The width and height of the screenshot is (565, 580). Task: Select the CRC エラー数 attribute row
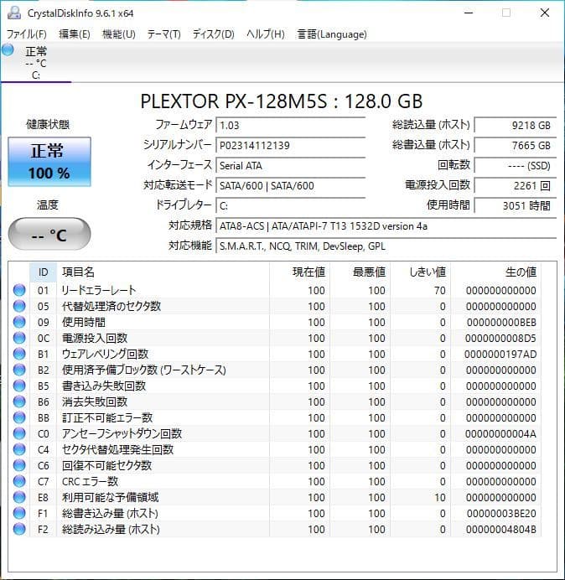pos(275,481)
